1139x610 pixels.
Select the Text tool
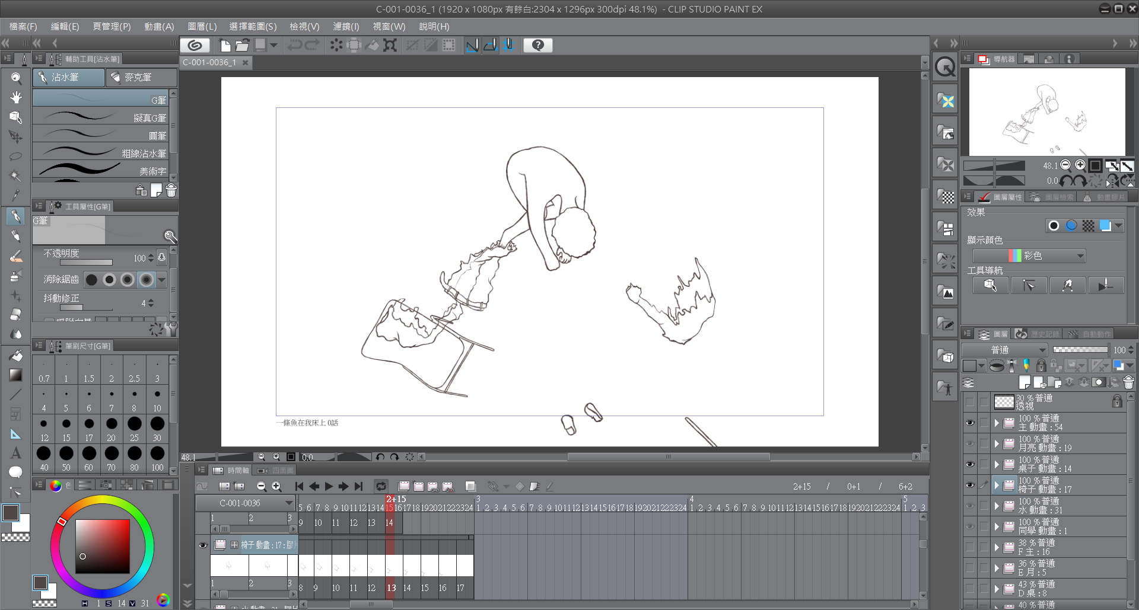click(x=16, y=453)
